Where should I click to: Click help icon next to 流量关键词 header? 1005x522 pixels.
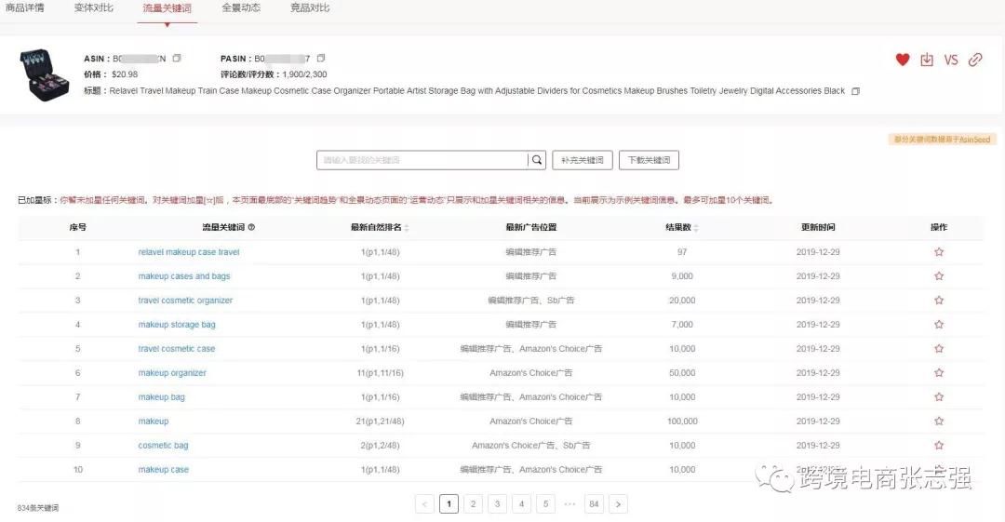pos(251,227)
